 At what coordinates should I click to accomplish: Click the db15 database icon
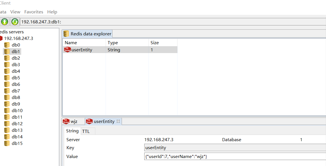point(7,143)
